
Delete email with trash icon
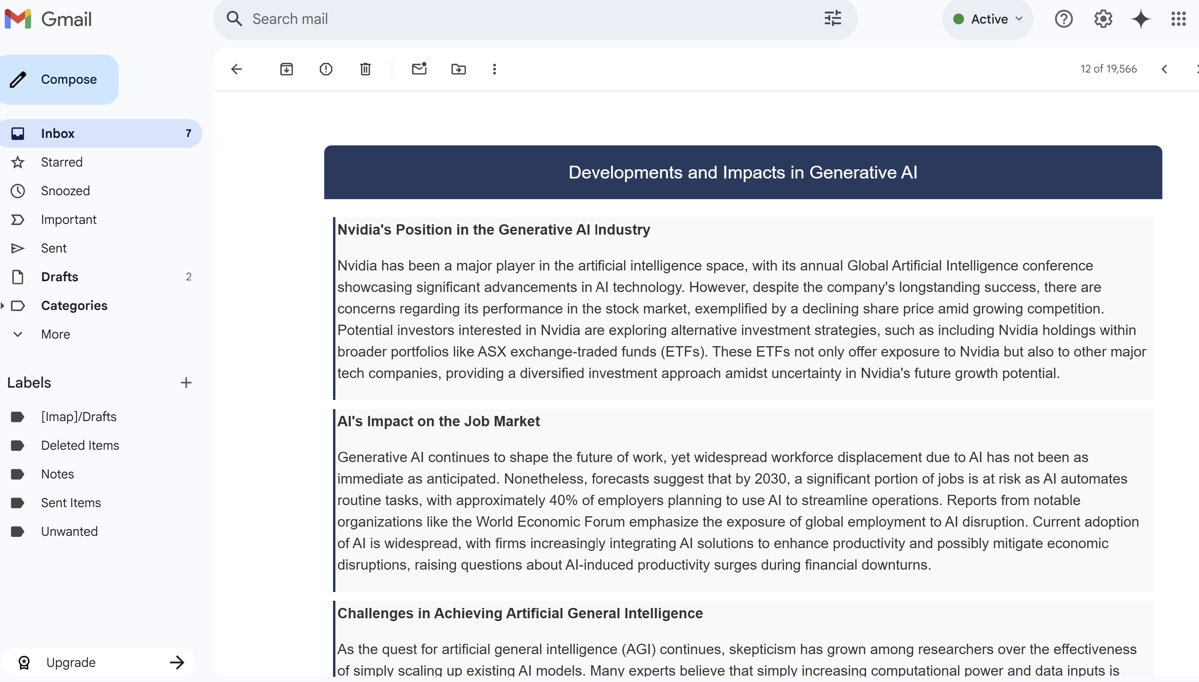(365, 69)
